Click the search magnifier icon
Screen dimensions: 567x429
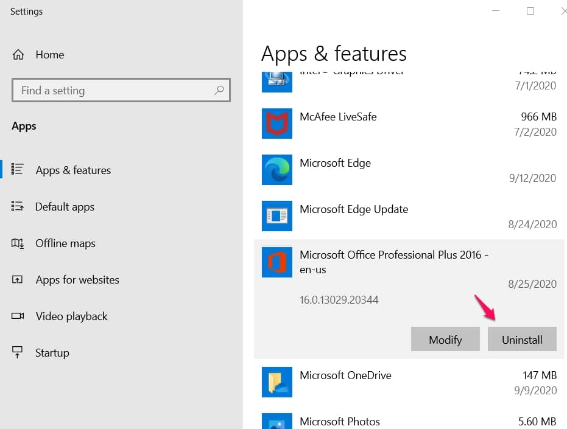pyautogui.click(x=219, y=90)
